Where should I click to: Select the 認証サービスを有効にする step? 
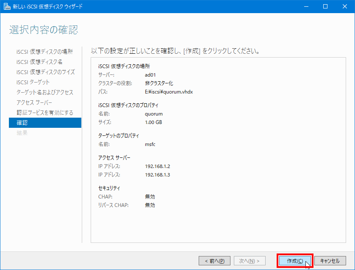[45, 113]
